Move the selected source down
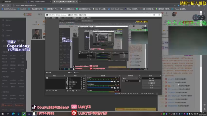 pos(79,91)
